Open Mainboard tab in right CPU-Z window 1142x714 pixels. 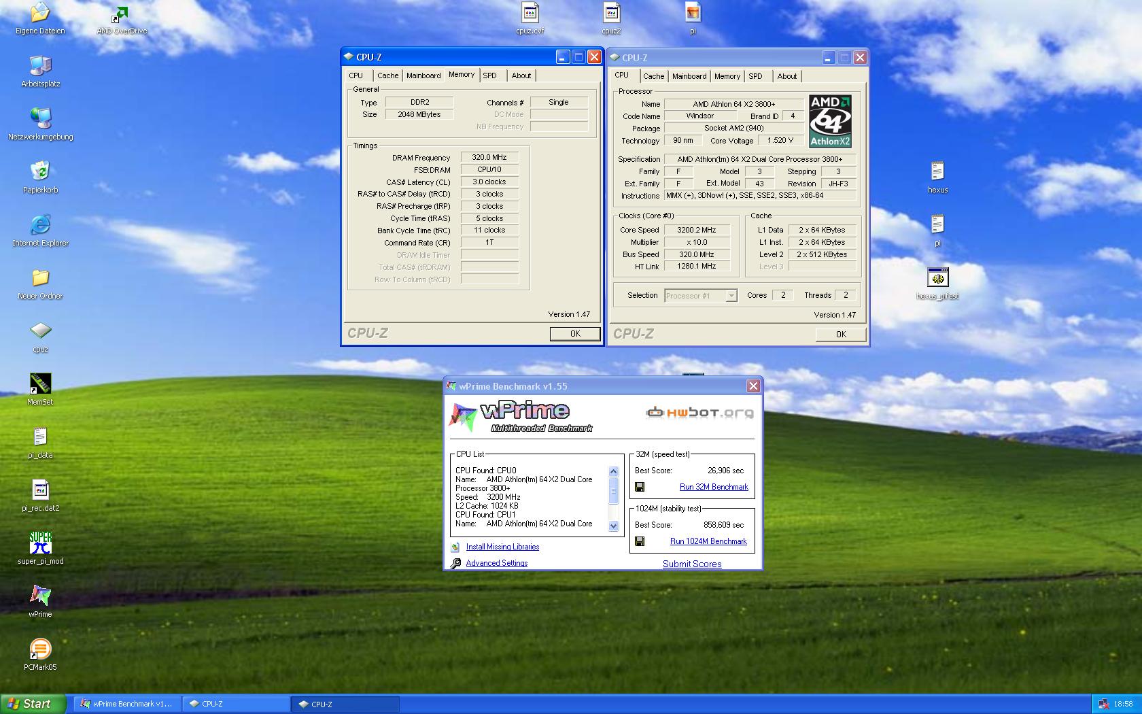[x=689, y=76]
